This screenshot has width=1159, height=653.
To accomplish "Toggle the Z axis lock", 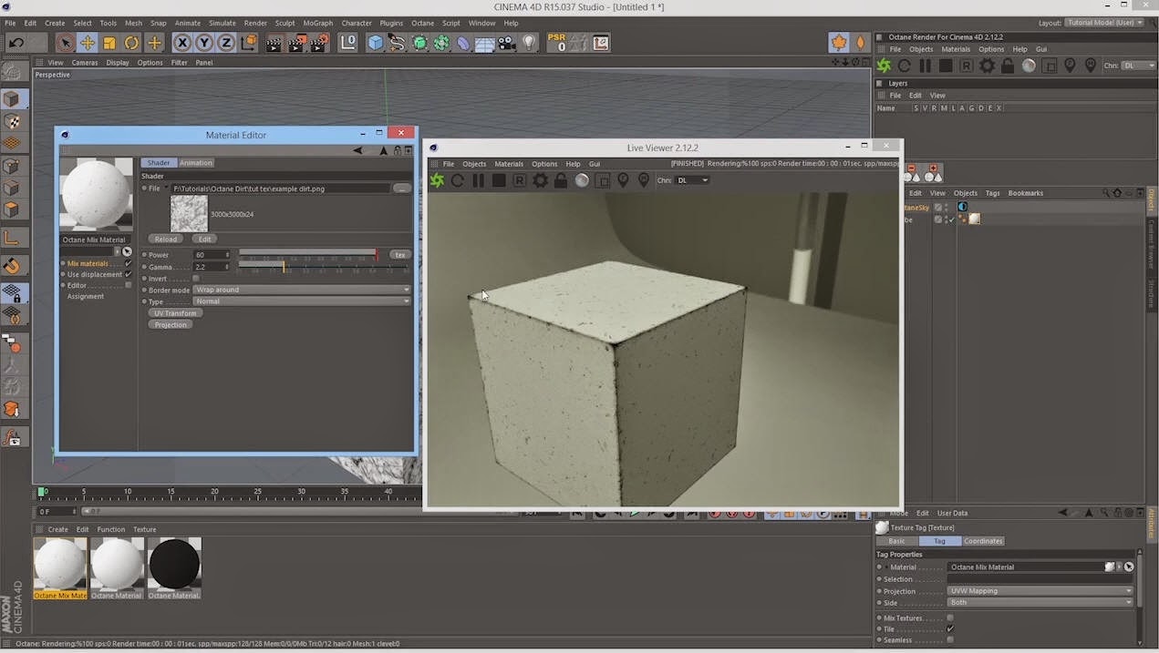I will pos(226,43).
